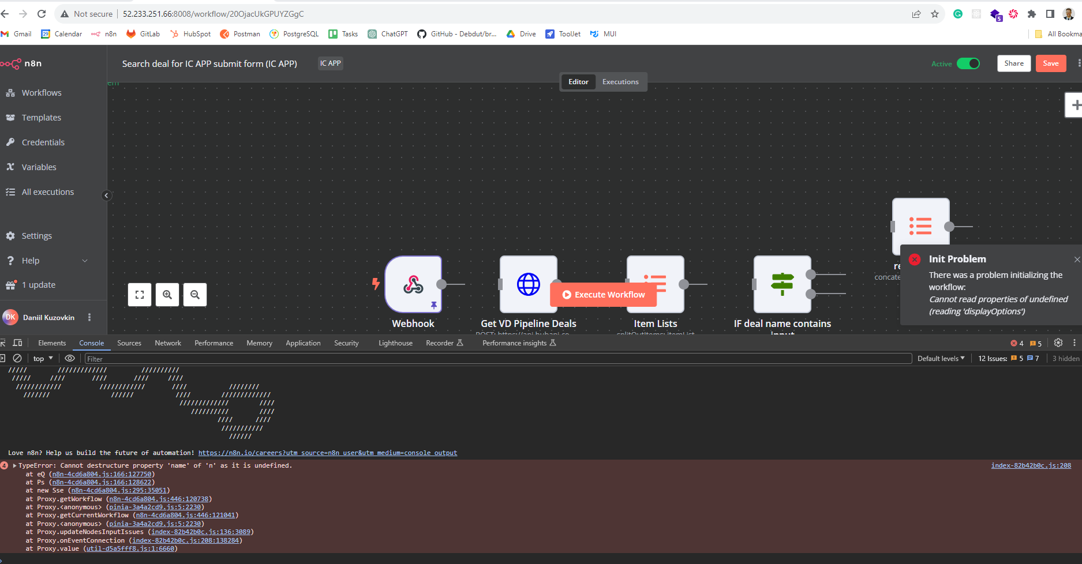1082x564 pixels.
Task: Toggle the workflow Active switch off
Action: (x=968, y=63)
